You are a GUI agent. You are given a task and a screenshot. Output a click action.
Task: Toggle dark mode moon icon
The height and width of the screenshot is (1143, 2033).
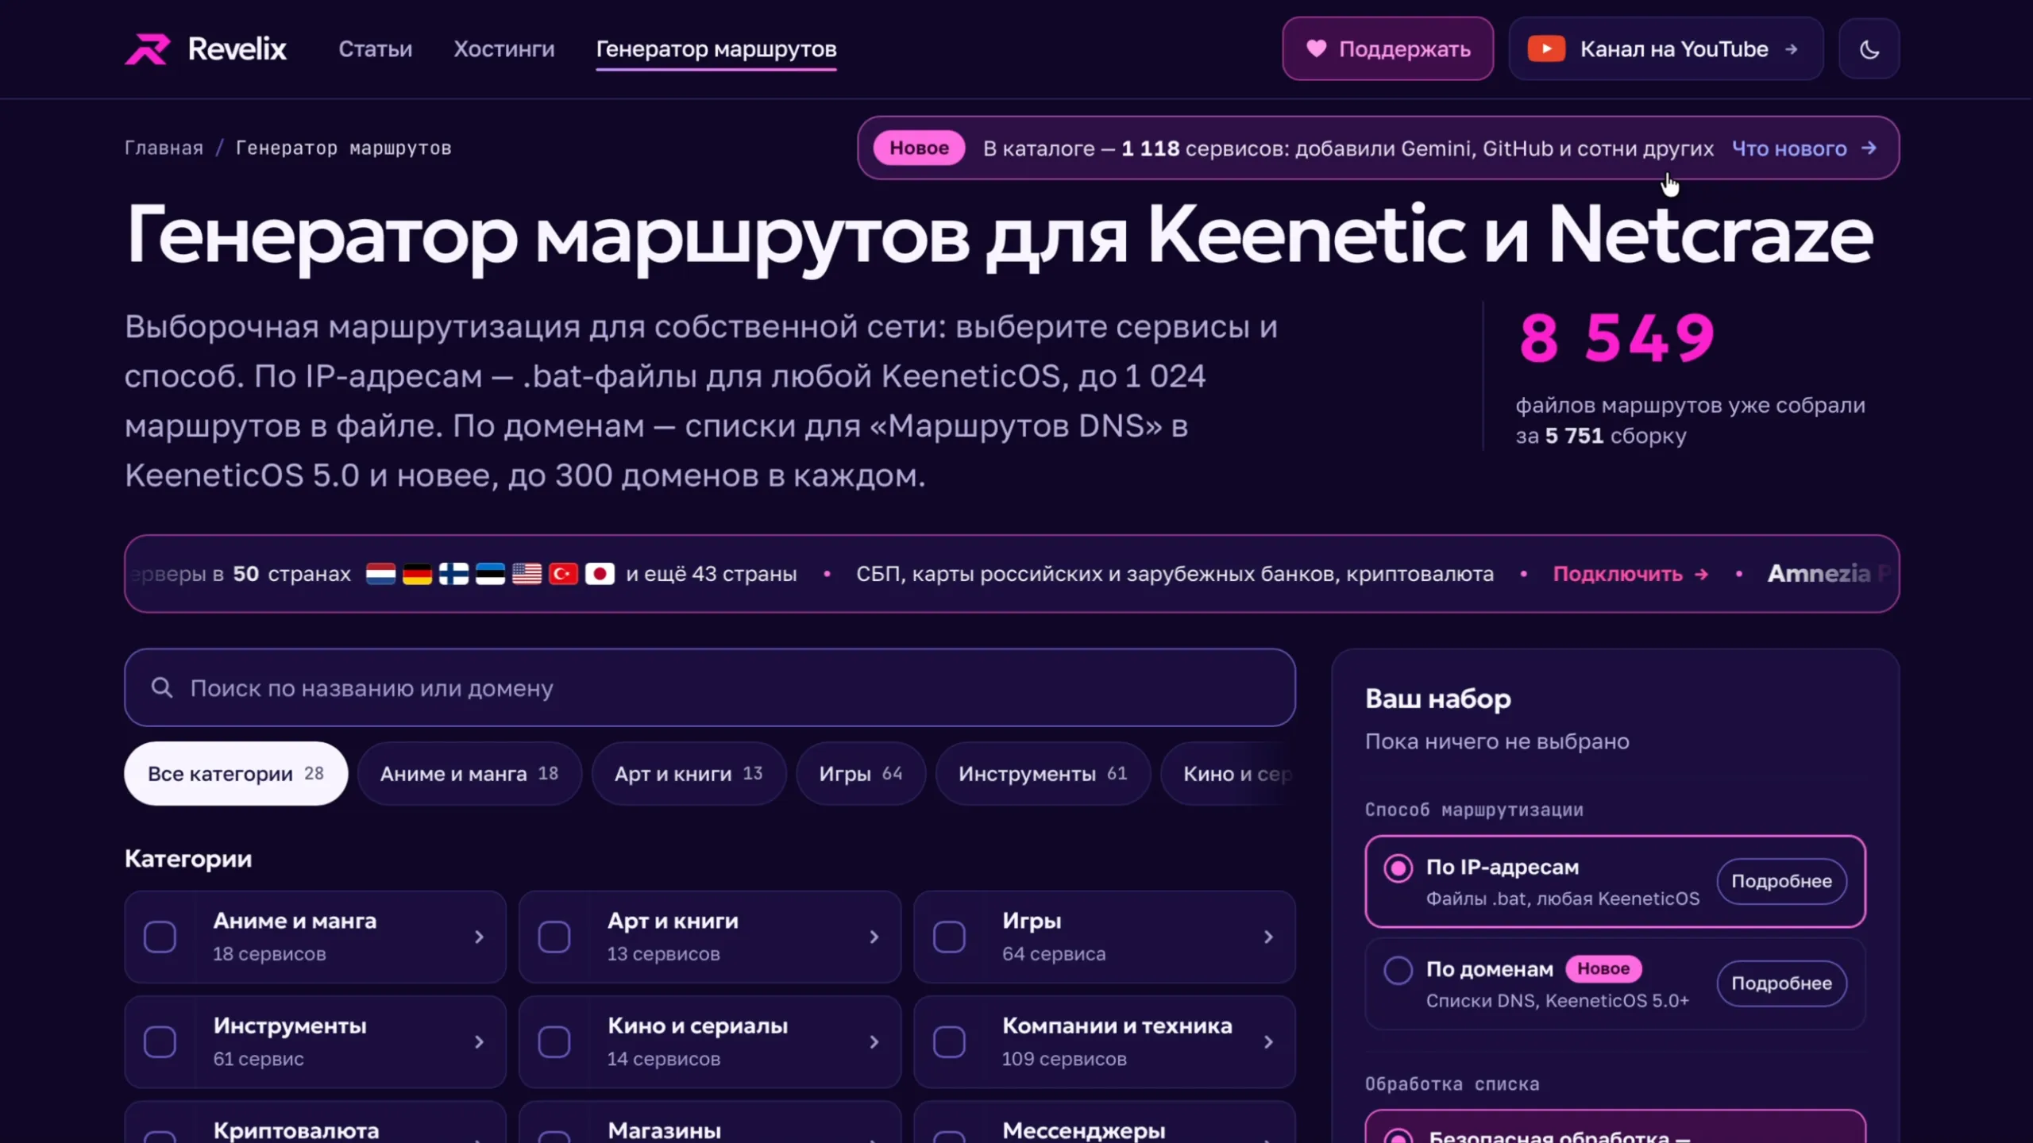1869,49
